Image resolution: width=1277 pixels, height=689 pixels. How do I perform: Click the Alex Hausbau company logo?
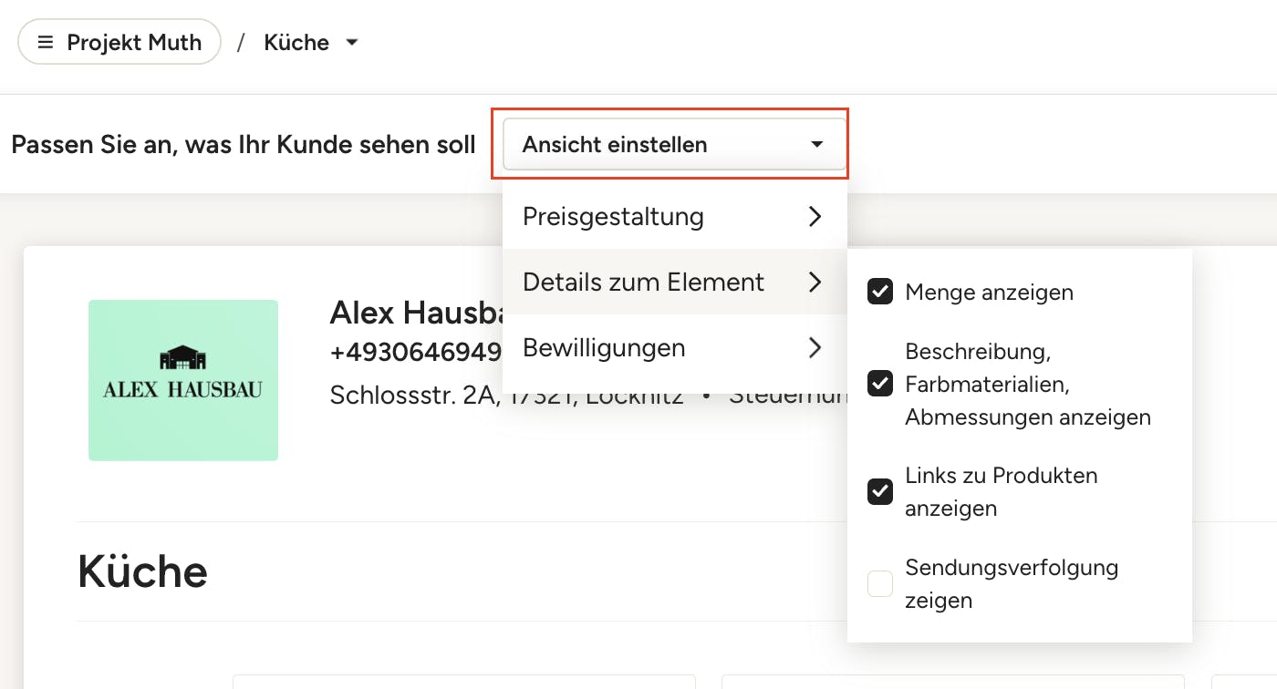click(x=183, y=381)
